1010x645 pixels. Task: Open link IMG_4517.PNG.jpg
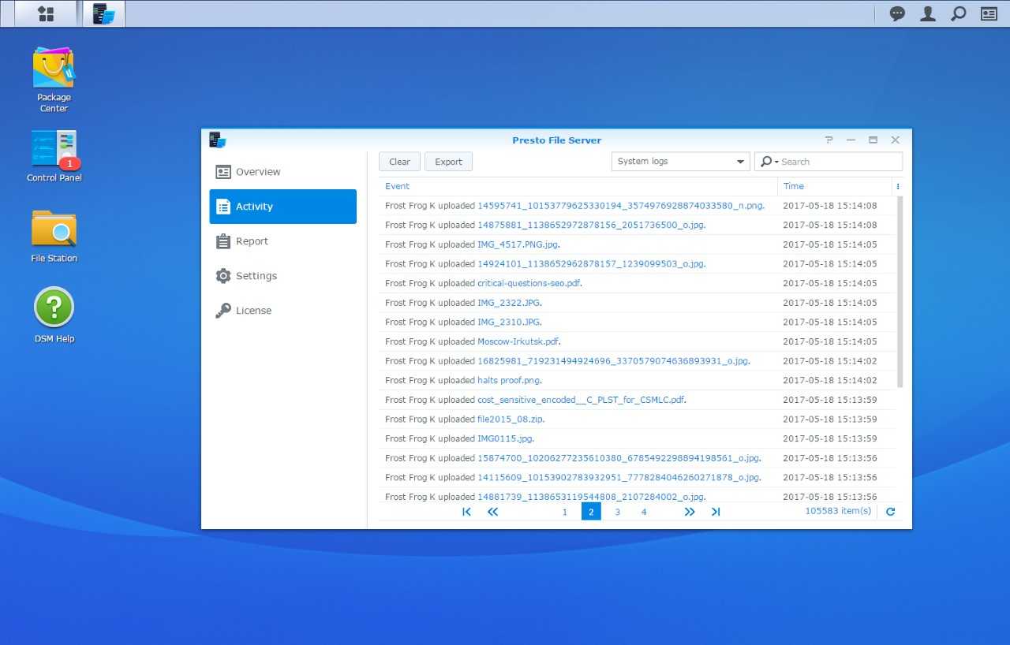pos(518,244)
